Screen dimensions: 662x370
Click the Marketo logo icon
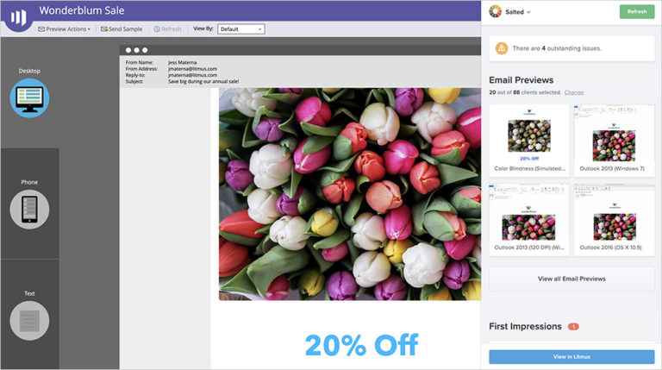tap(18, 17)
